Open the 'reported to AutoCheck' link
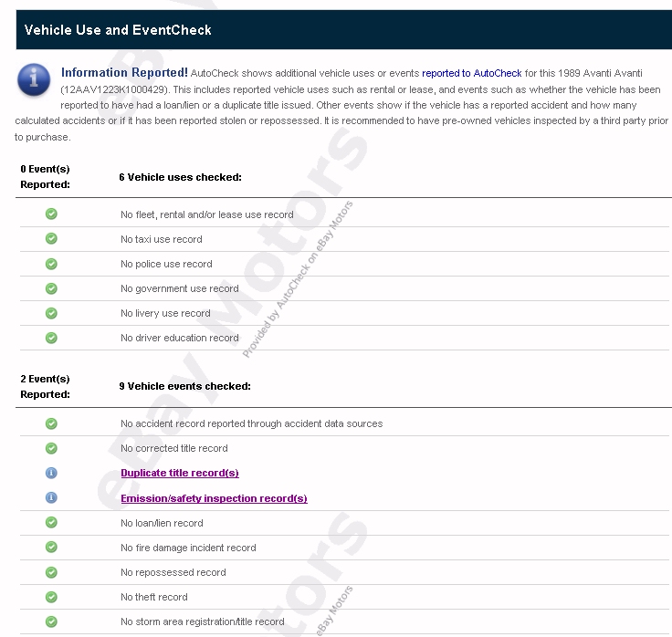 [471, 73]
